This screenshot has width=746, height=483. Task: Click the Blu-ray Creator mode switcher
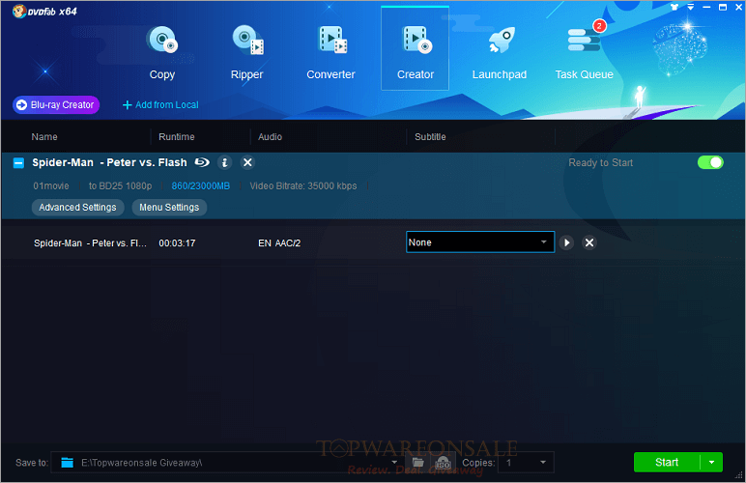tap(56, 105)
